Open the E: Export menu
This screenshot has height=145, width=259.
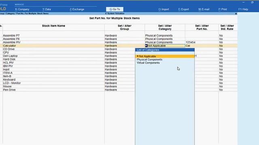click(x=183, y=9)
